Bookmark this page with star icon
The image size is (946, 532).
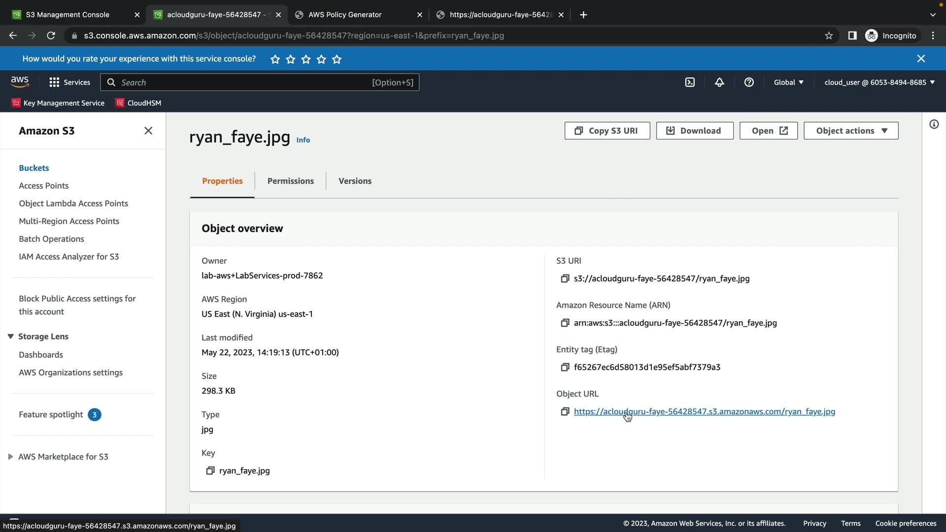point(829,35)
